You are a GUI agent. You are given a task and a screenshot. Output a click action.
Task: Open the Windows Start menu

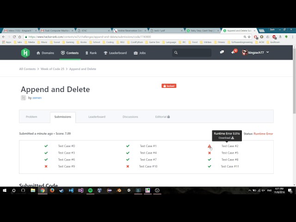[5, 191]
